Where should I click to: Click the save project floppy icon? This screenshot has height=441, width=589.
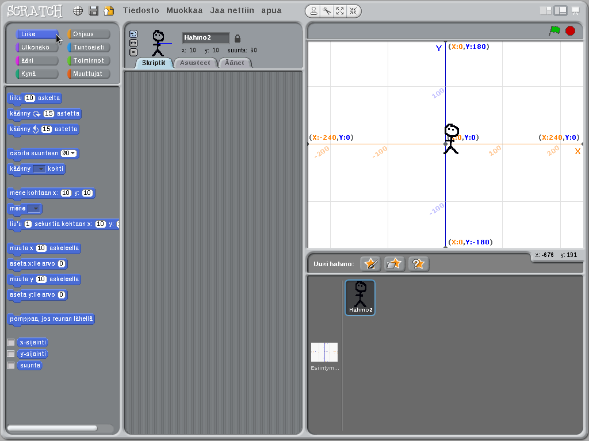[94, 10]
